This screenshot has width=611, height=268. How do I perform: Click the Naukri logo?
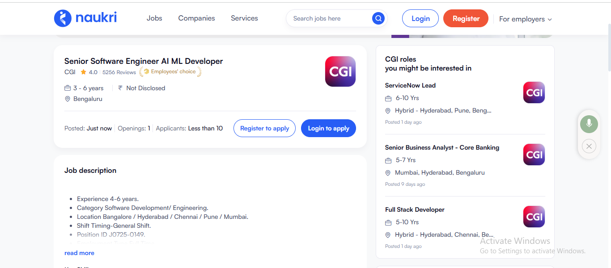coord(85,18)
